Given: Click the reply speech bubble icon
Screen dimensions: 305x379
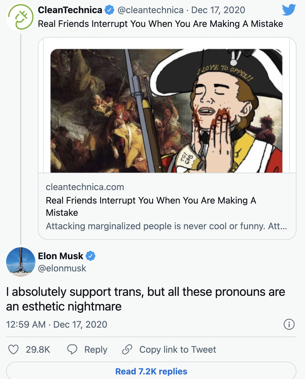Looking at the screenshot, I should coord(72,349).
